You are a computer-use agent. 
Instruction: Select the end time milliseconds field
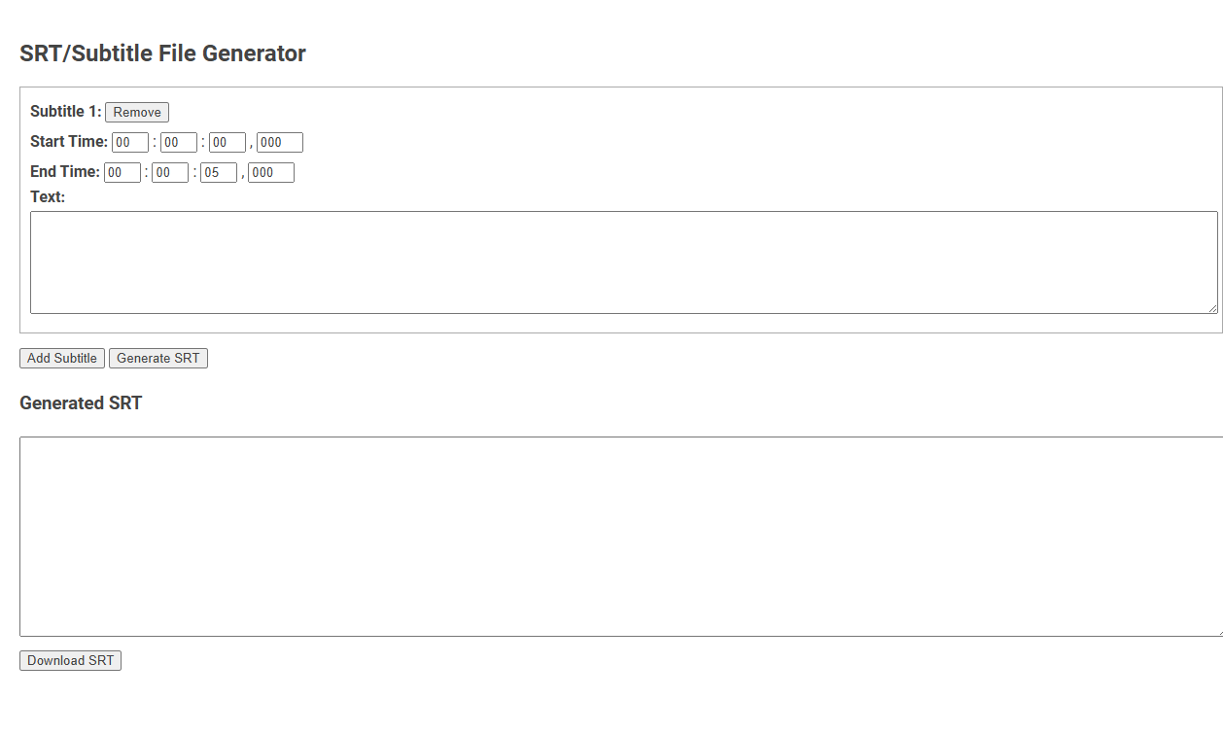point(270,172)
